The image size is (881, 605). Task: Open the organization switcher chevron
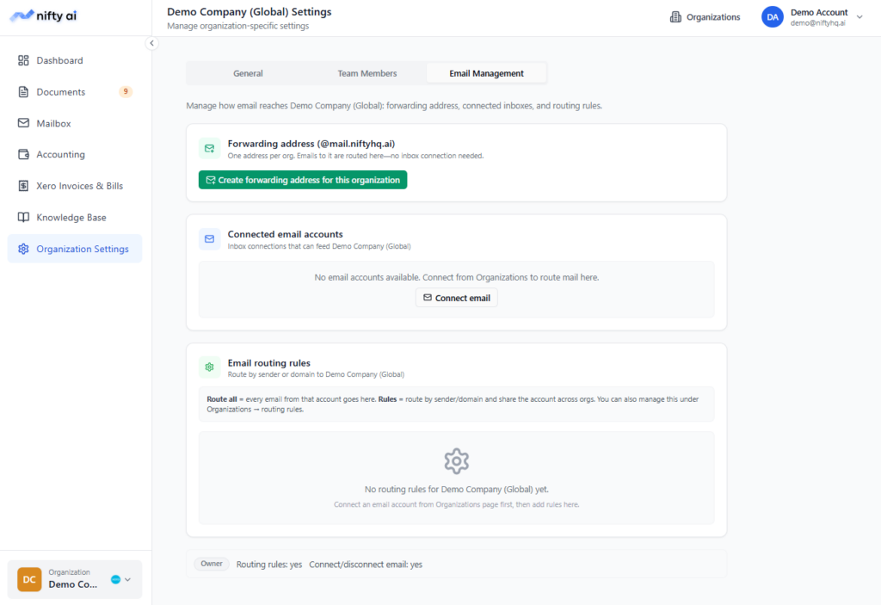[x=128, y=580]
